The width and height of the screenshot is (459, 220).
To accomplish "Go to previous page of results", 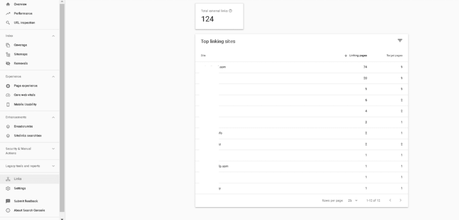I will point(390,200).
